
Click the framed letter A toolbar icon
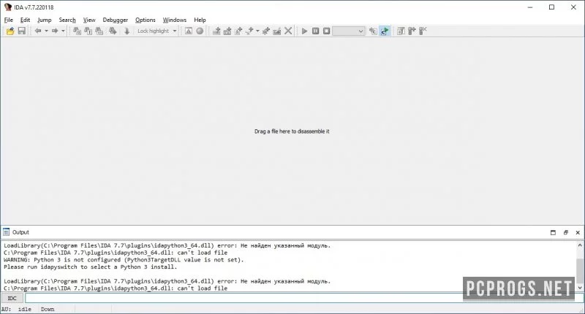(189, 31)
